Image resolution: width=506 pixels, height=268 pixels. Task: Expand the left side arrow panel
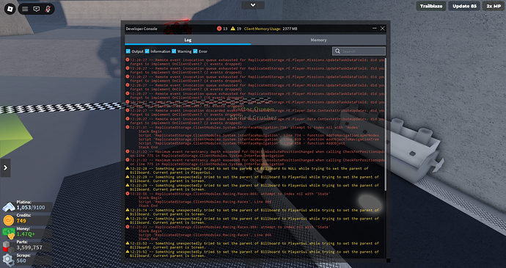pyautogui.click(x=5, y=168)
